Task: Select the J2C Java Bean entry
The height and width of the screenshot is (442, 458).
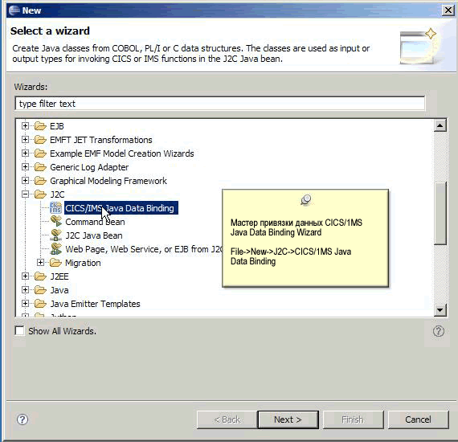Action: pyautogui.click(x=94, y=235)
